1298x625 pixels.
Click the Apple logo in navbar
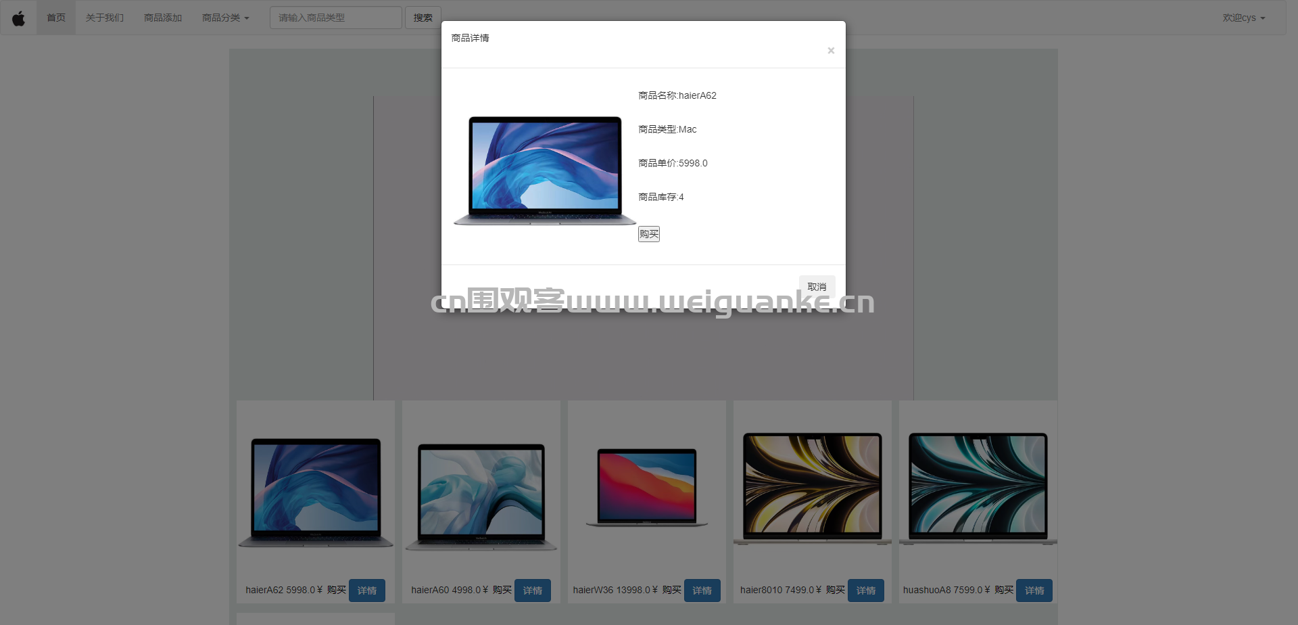point(19,18)
